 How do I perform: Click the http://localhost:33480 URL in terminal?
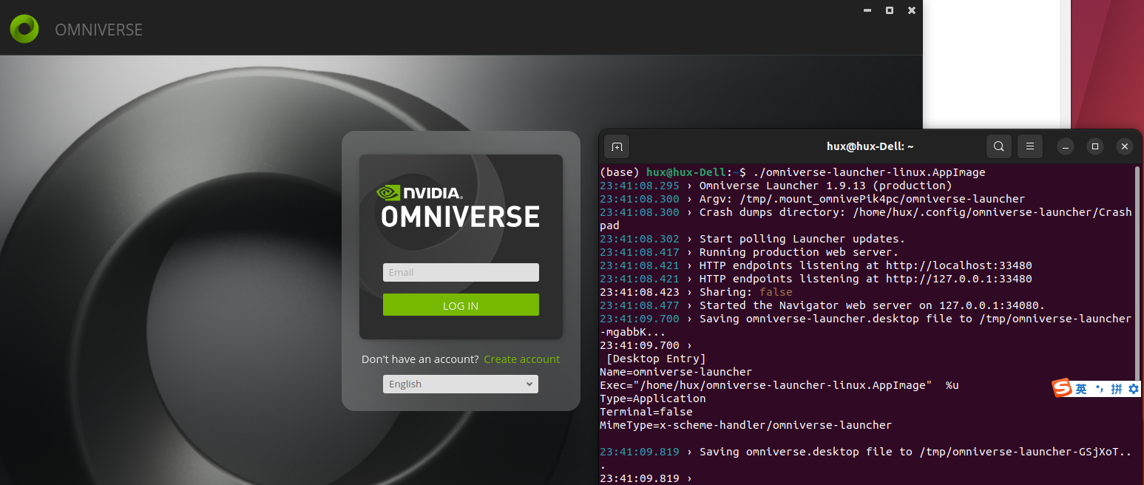[958, 265]
